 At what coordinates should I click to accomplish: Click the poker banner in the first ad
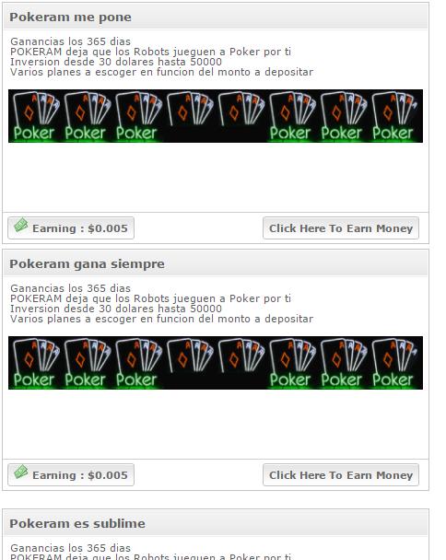pyautogui.click(x=216, y=116)
